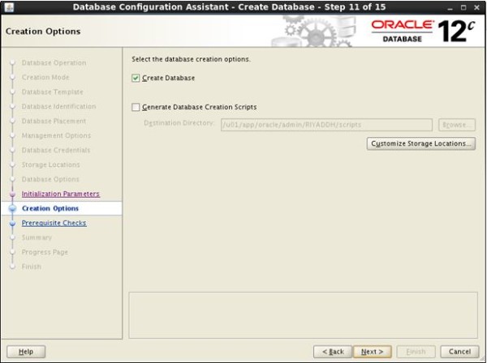Click 'Select the database creation options' text
The image size is (487, 363).
coord(191,59)
